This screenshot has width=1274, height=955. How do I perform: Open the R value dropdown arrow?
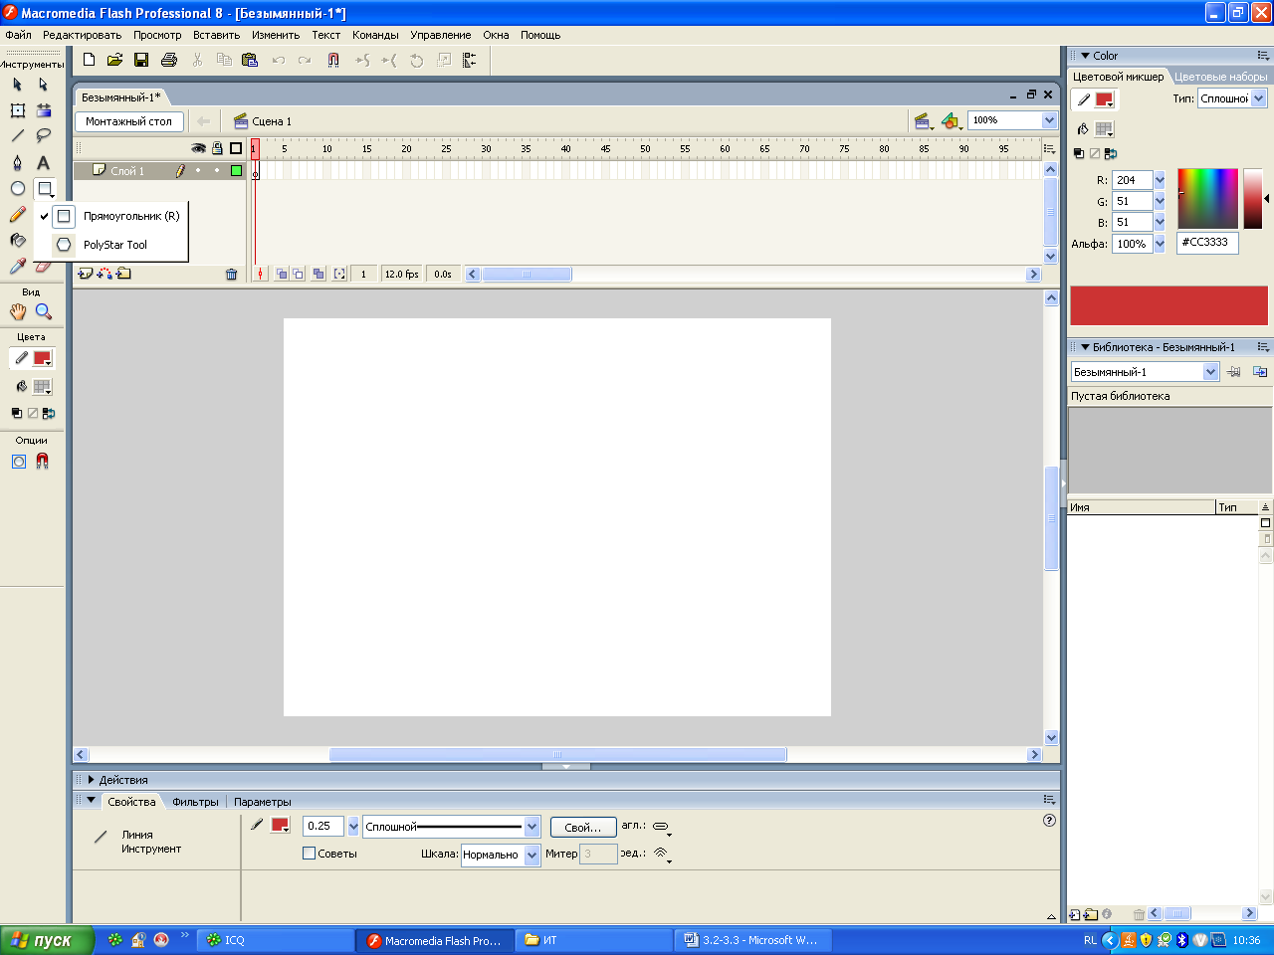1160,180
